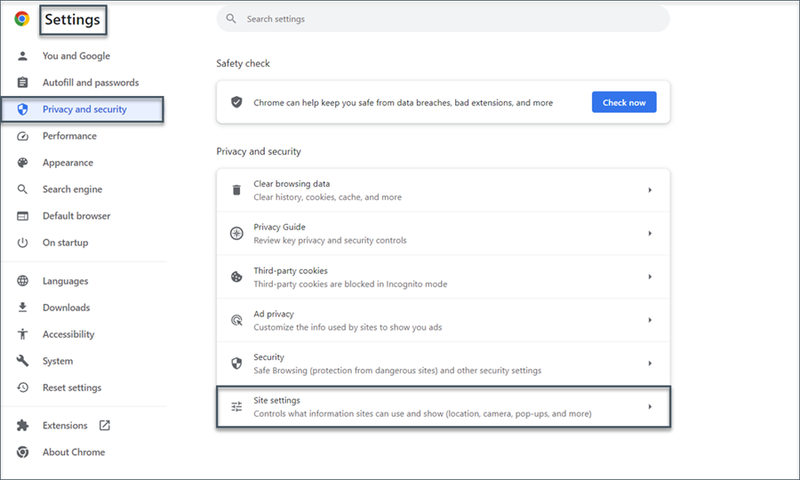
Task: Click the Default browser window icon
Action: 22,216
